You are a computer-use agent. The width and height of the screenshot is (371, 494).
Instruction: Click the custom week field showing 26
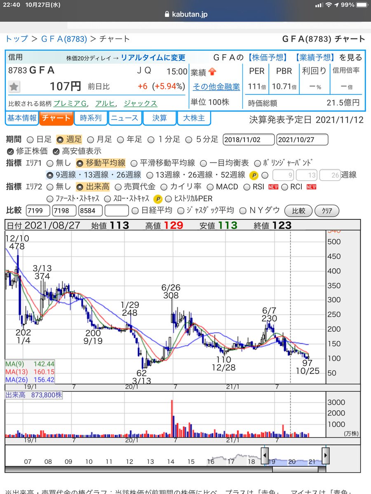point(330,175)
